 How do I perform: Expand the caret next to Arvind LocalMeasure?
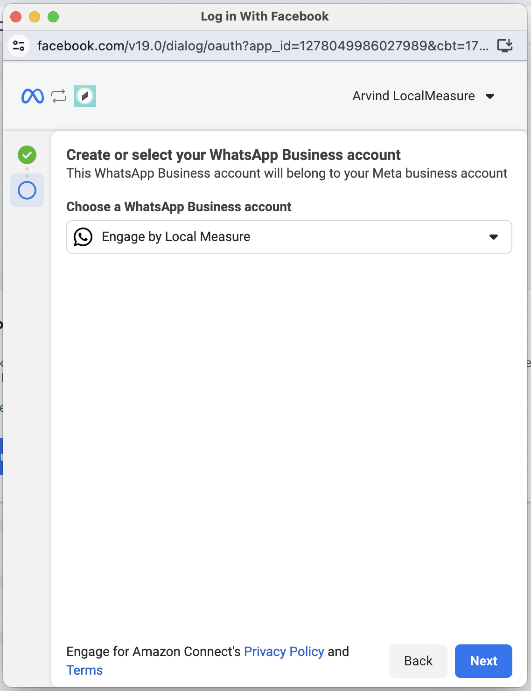pyautogui.click(x=490, y=97)
